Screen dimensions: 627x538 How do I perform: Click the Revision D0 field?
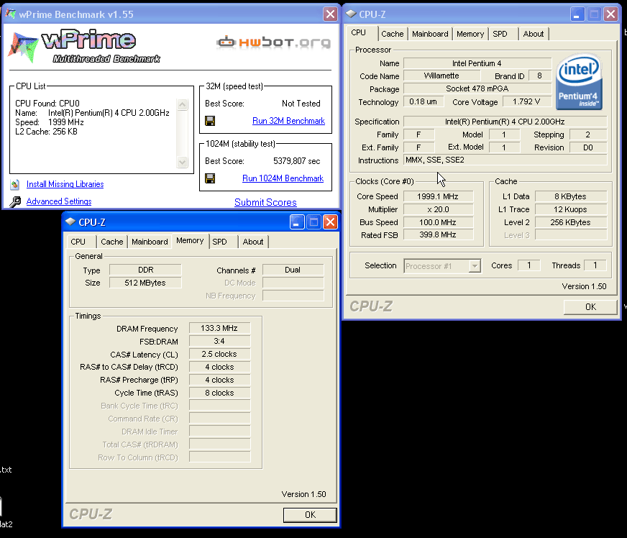point(588,147)
